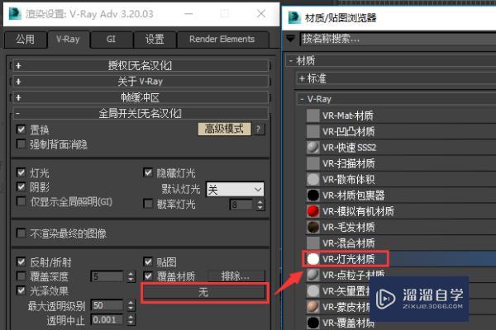Image resolution: width=496 pixels, height=330 pixels.
Task: Toggle the 光泽效果 checkbox
Action: (21, 290)
